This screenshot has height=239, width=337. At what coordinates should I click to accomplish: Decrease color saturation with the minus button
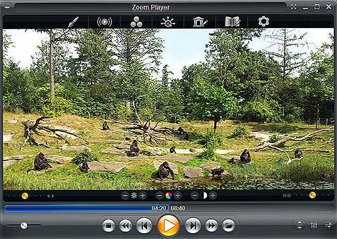tap(159, 196)
